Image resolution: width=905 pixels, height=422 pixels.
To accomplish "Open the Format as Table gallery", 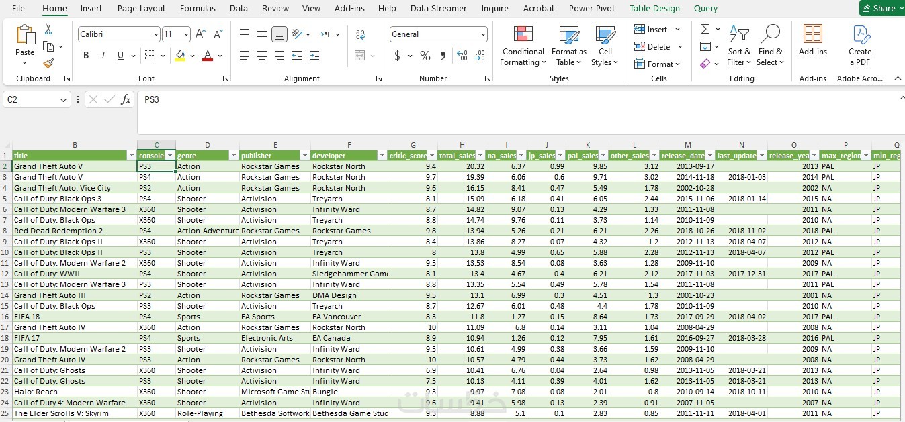I will 569,46.
